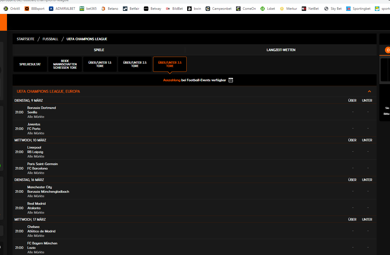Switch to the SPIELE tab
The width and height of the screenshot is (390, 255).
coord(99,50)
